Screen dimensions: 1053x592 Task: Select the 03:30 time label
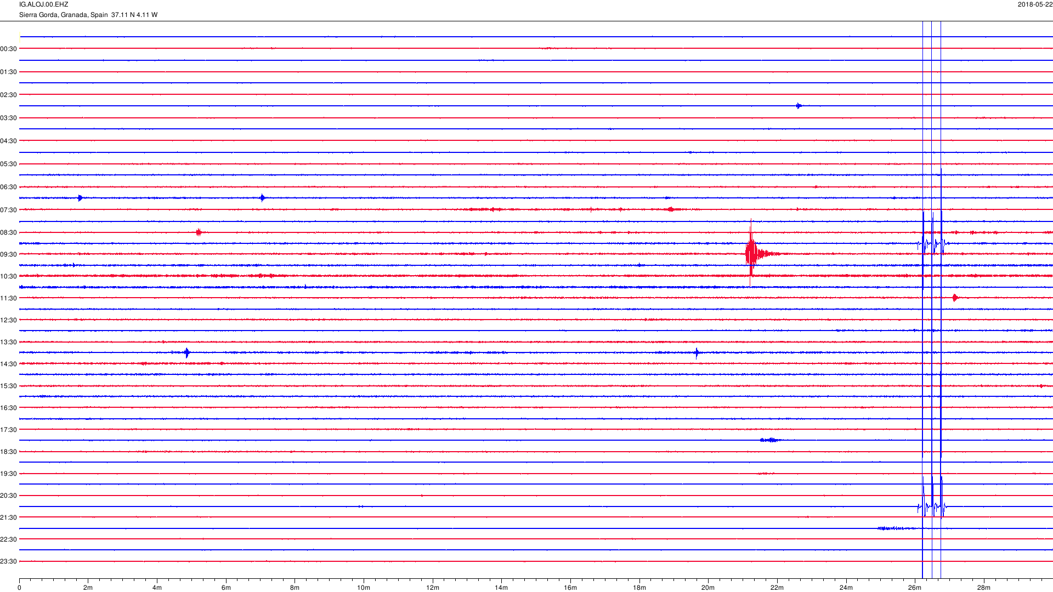coord(8,118)
